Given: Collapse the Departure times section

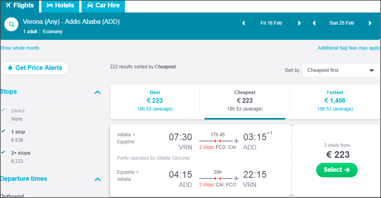Looking at the screenshot, I should (98, 179).
